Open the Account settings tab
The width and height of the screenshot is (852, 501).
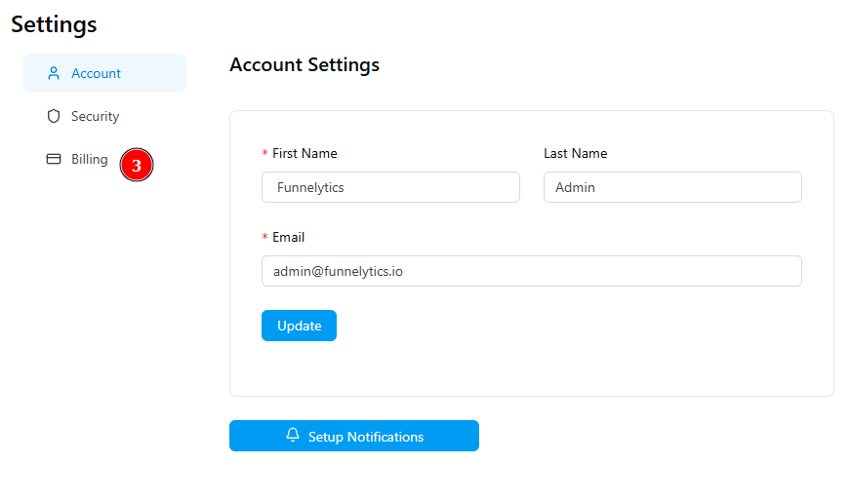[104, 73]
